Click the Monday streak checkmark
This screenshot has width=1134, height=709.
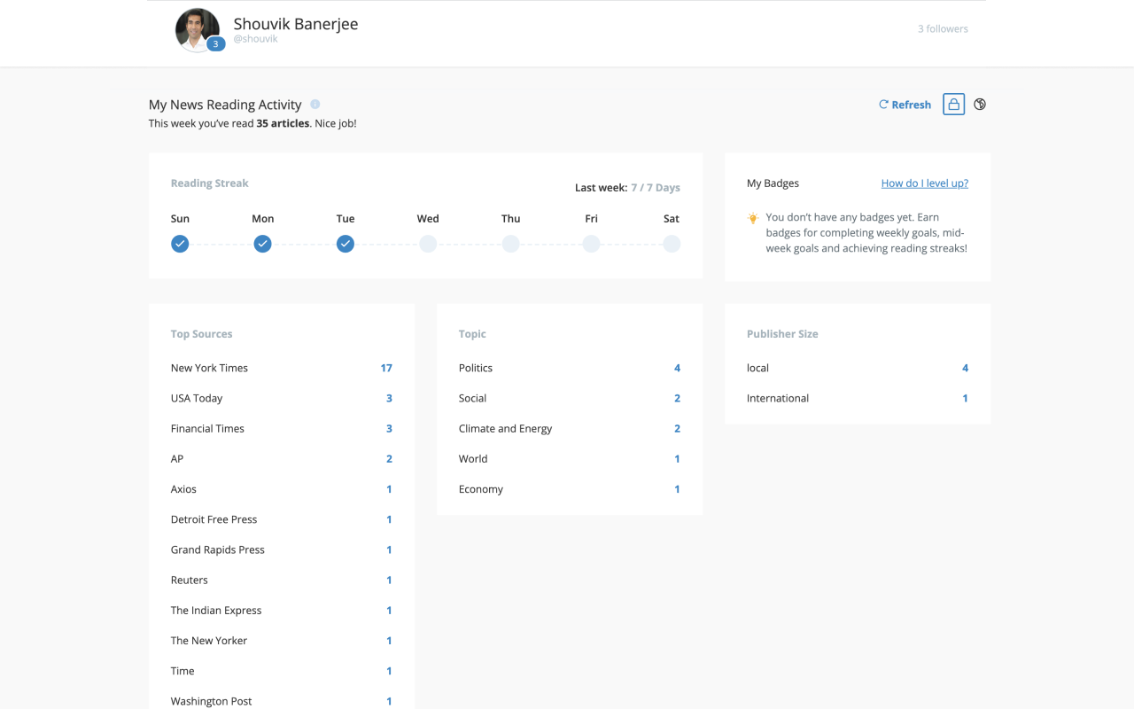(x=262, y=244)
